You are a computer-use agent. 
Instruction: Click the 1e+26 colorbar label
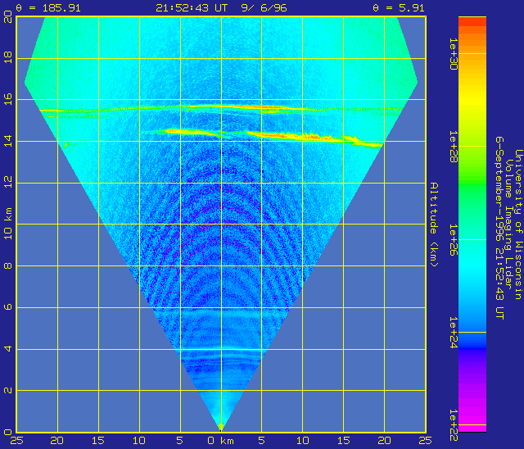[x=453, y=240]
